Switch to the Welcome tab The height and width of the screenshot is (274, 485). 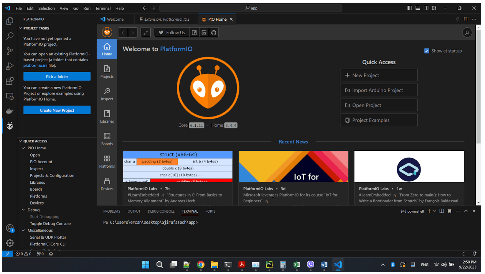pyautogui.click(x=115, y=19)
